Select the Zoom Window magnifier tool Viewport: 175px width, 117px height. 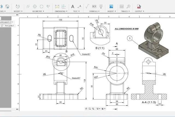tap(90, 109)
